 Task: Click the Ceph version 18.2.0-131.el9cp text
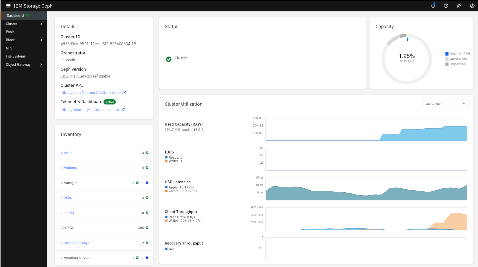tap(86, 76)
